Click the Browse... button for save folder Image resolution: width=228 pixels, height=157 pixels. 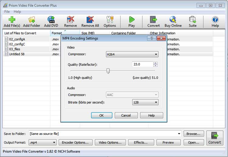(193, 134)
